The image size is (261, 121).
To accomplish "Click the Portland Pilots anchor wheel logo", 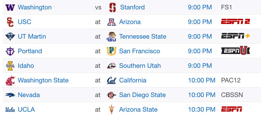I will coord(10,51).
